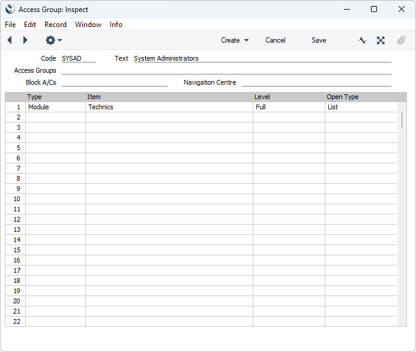
Task: Click the Text field System Administrators
Action: click(x=262, y=58)
